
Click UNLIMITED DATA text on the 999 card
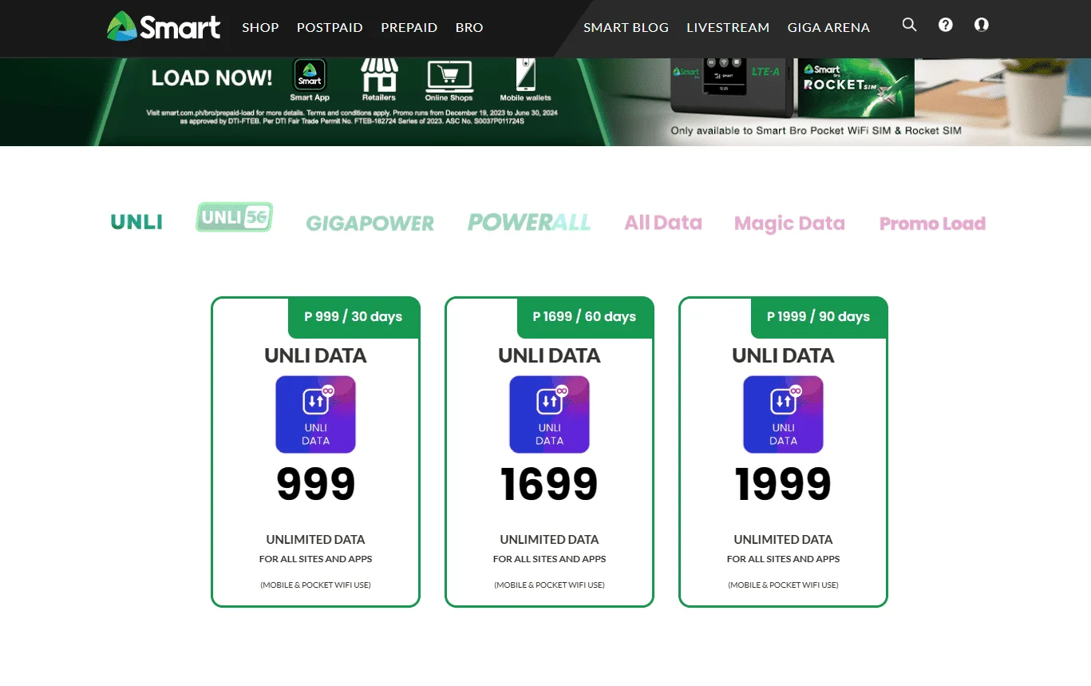coord(315,540)
